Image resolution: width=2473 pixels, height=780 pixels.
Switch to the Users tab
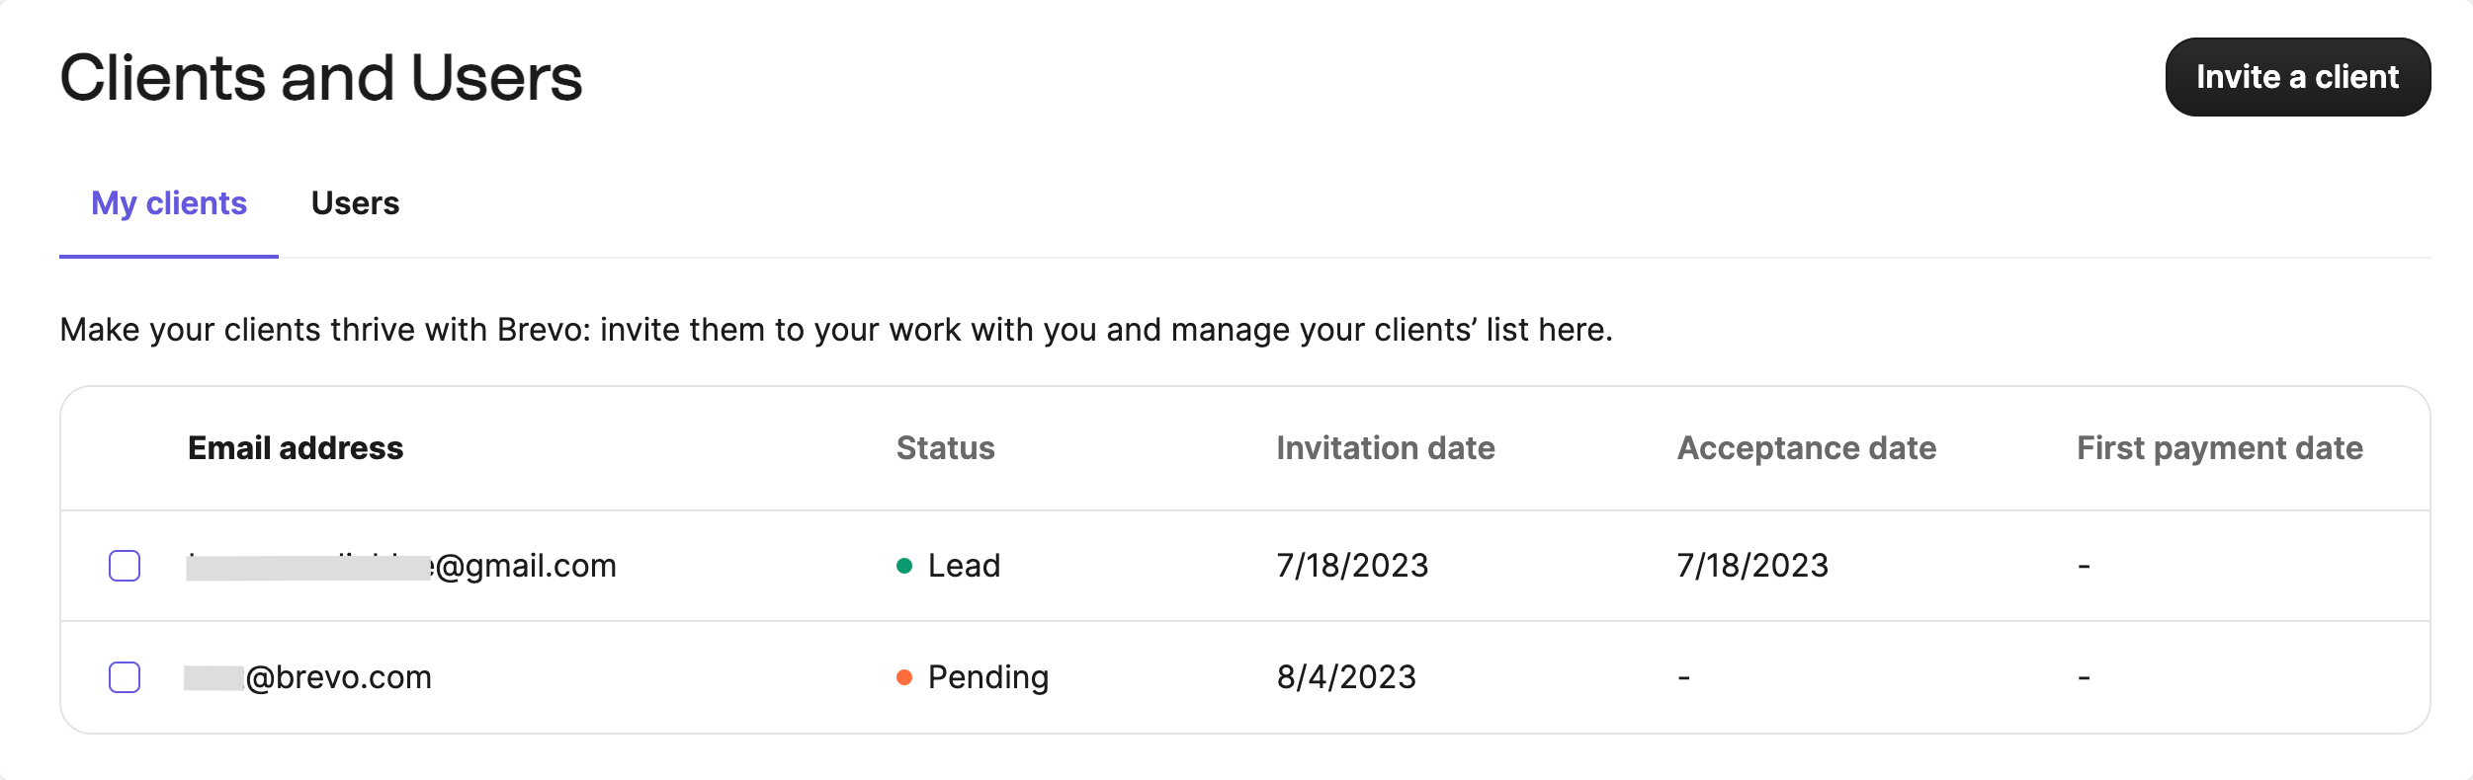(355, 203)
